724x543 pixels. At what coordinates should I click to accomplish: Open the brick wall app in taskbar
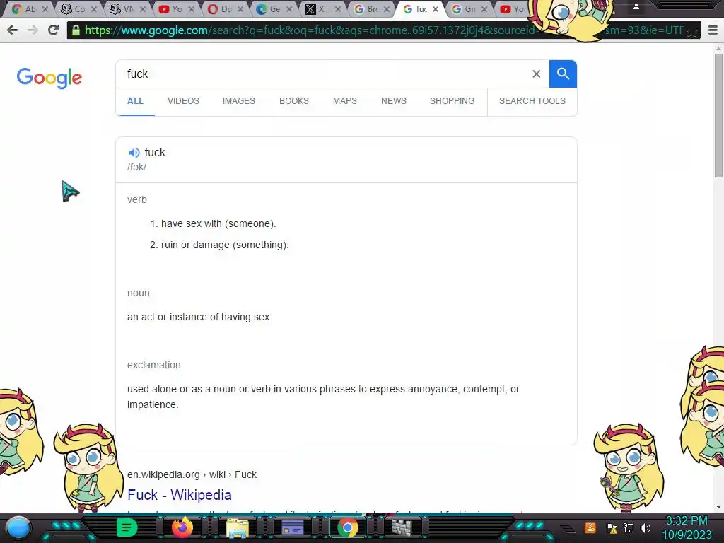[402, 527]
